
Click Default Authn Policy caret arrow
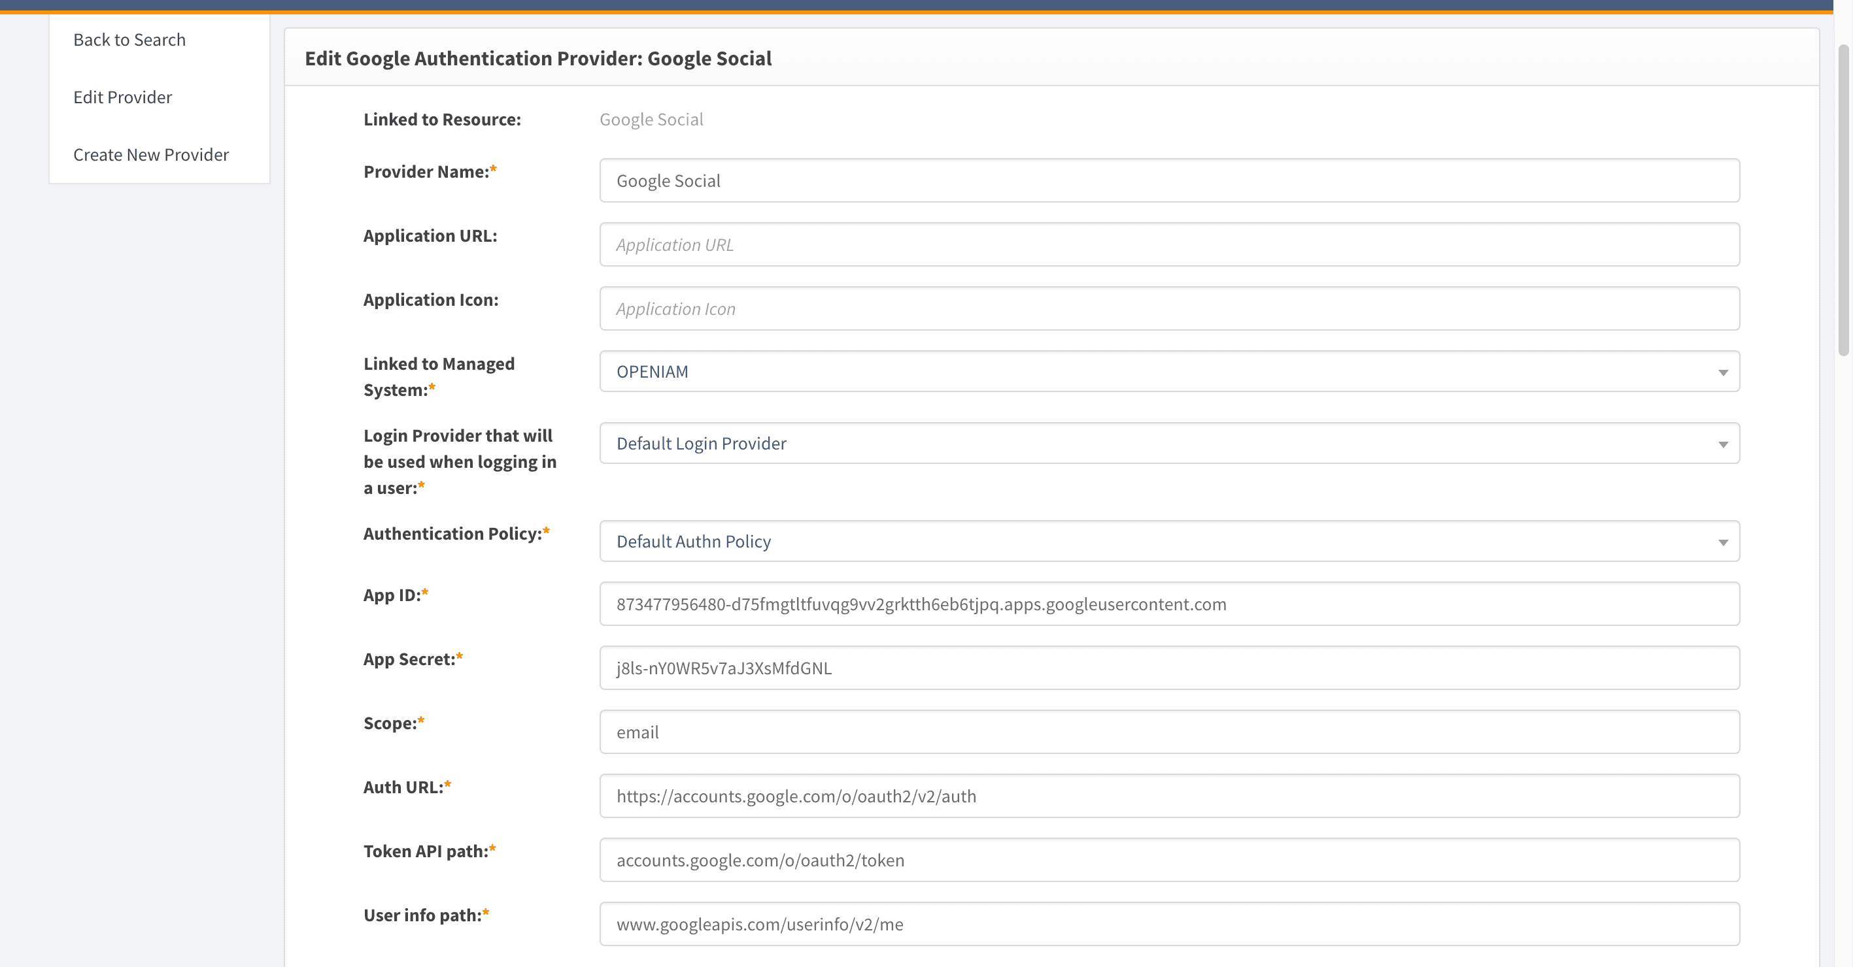pos(1722,542)
